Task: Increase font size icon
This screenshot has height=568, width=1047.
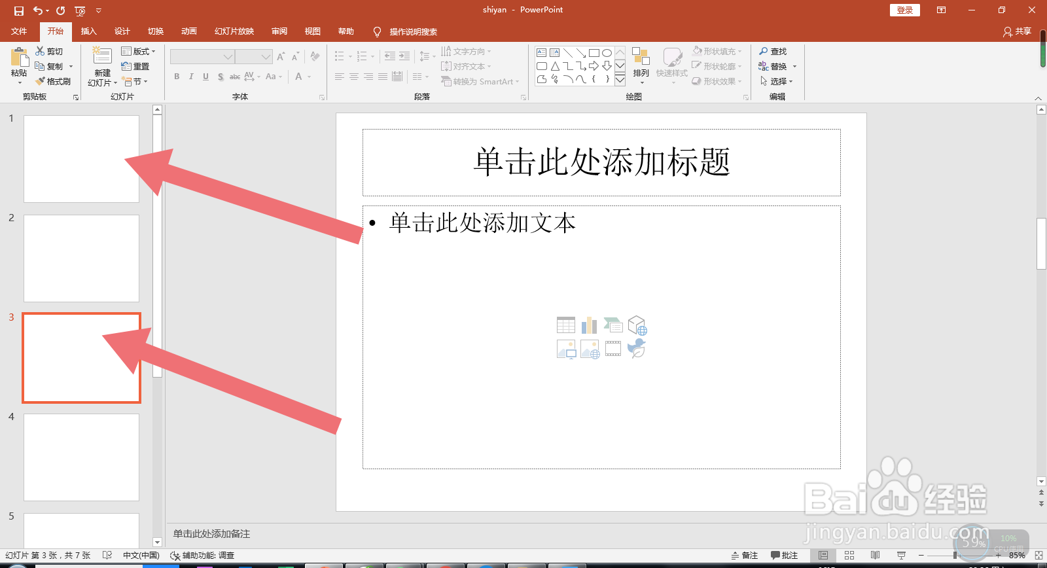Action: tap(281, 57)
